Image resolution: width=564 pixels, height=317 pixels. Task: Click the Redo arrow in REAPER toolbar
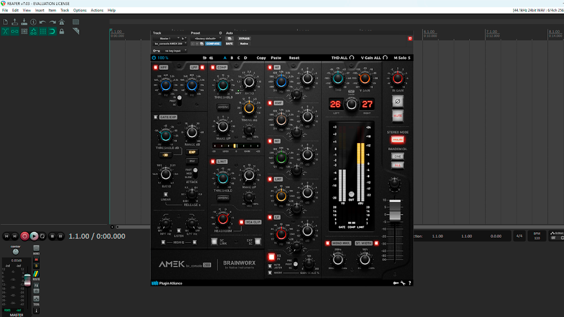52,22
